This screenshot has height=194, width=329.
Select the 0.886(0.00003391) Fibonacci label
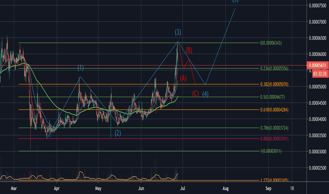point(274,139)
